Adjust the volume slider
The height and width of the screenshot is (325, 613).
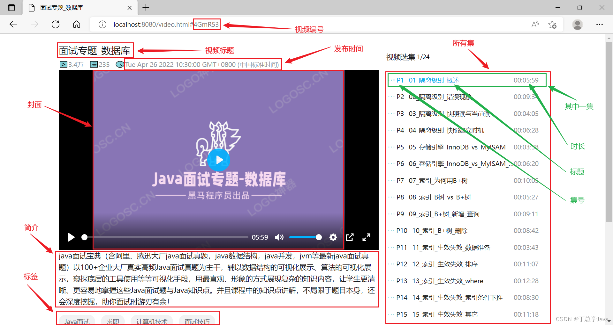(305, 237)
